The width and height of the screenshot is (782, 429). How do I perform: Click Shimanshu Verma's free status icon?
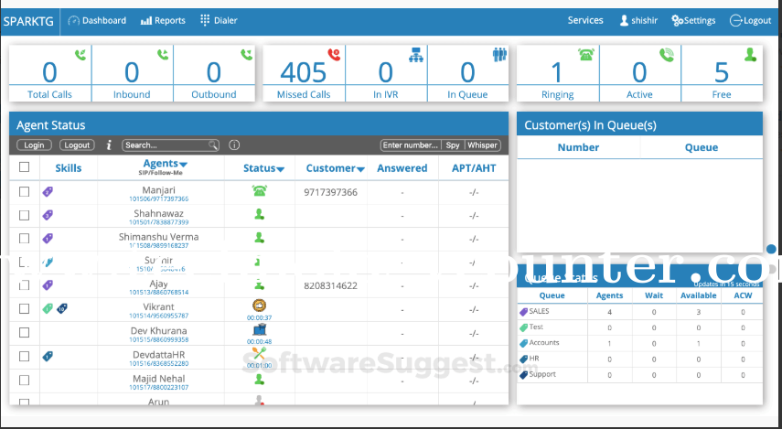(x=259, y=238)
